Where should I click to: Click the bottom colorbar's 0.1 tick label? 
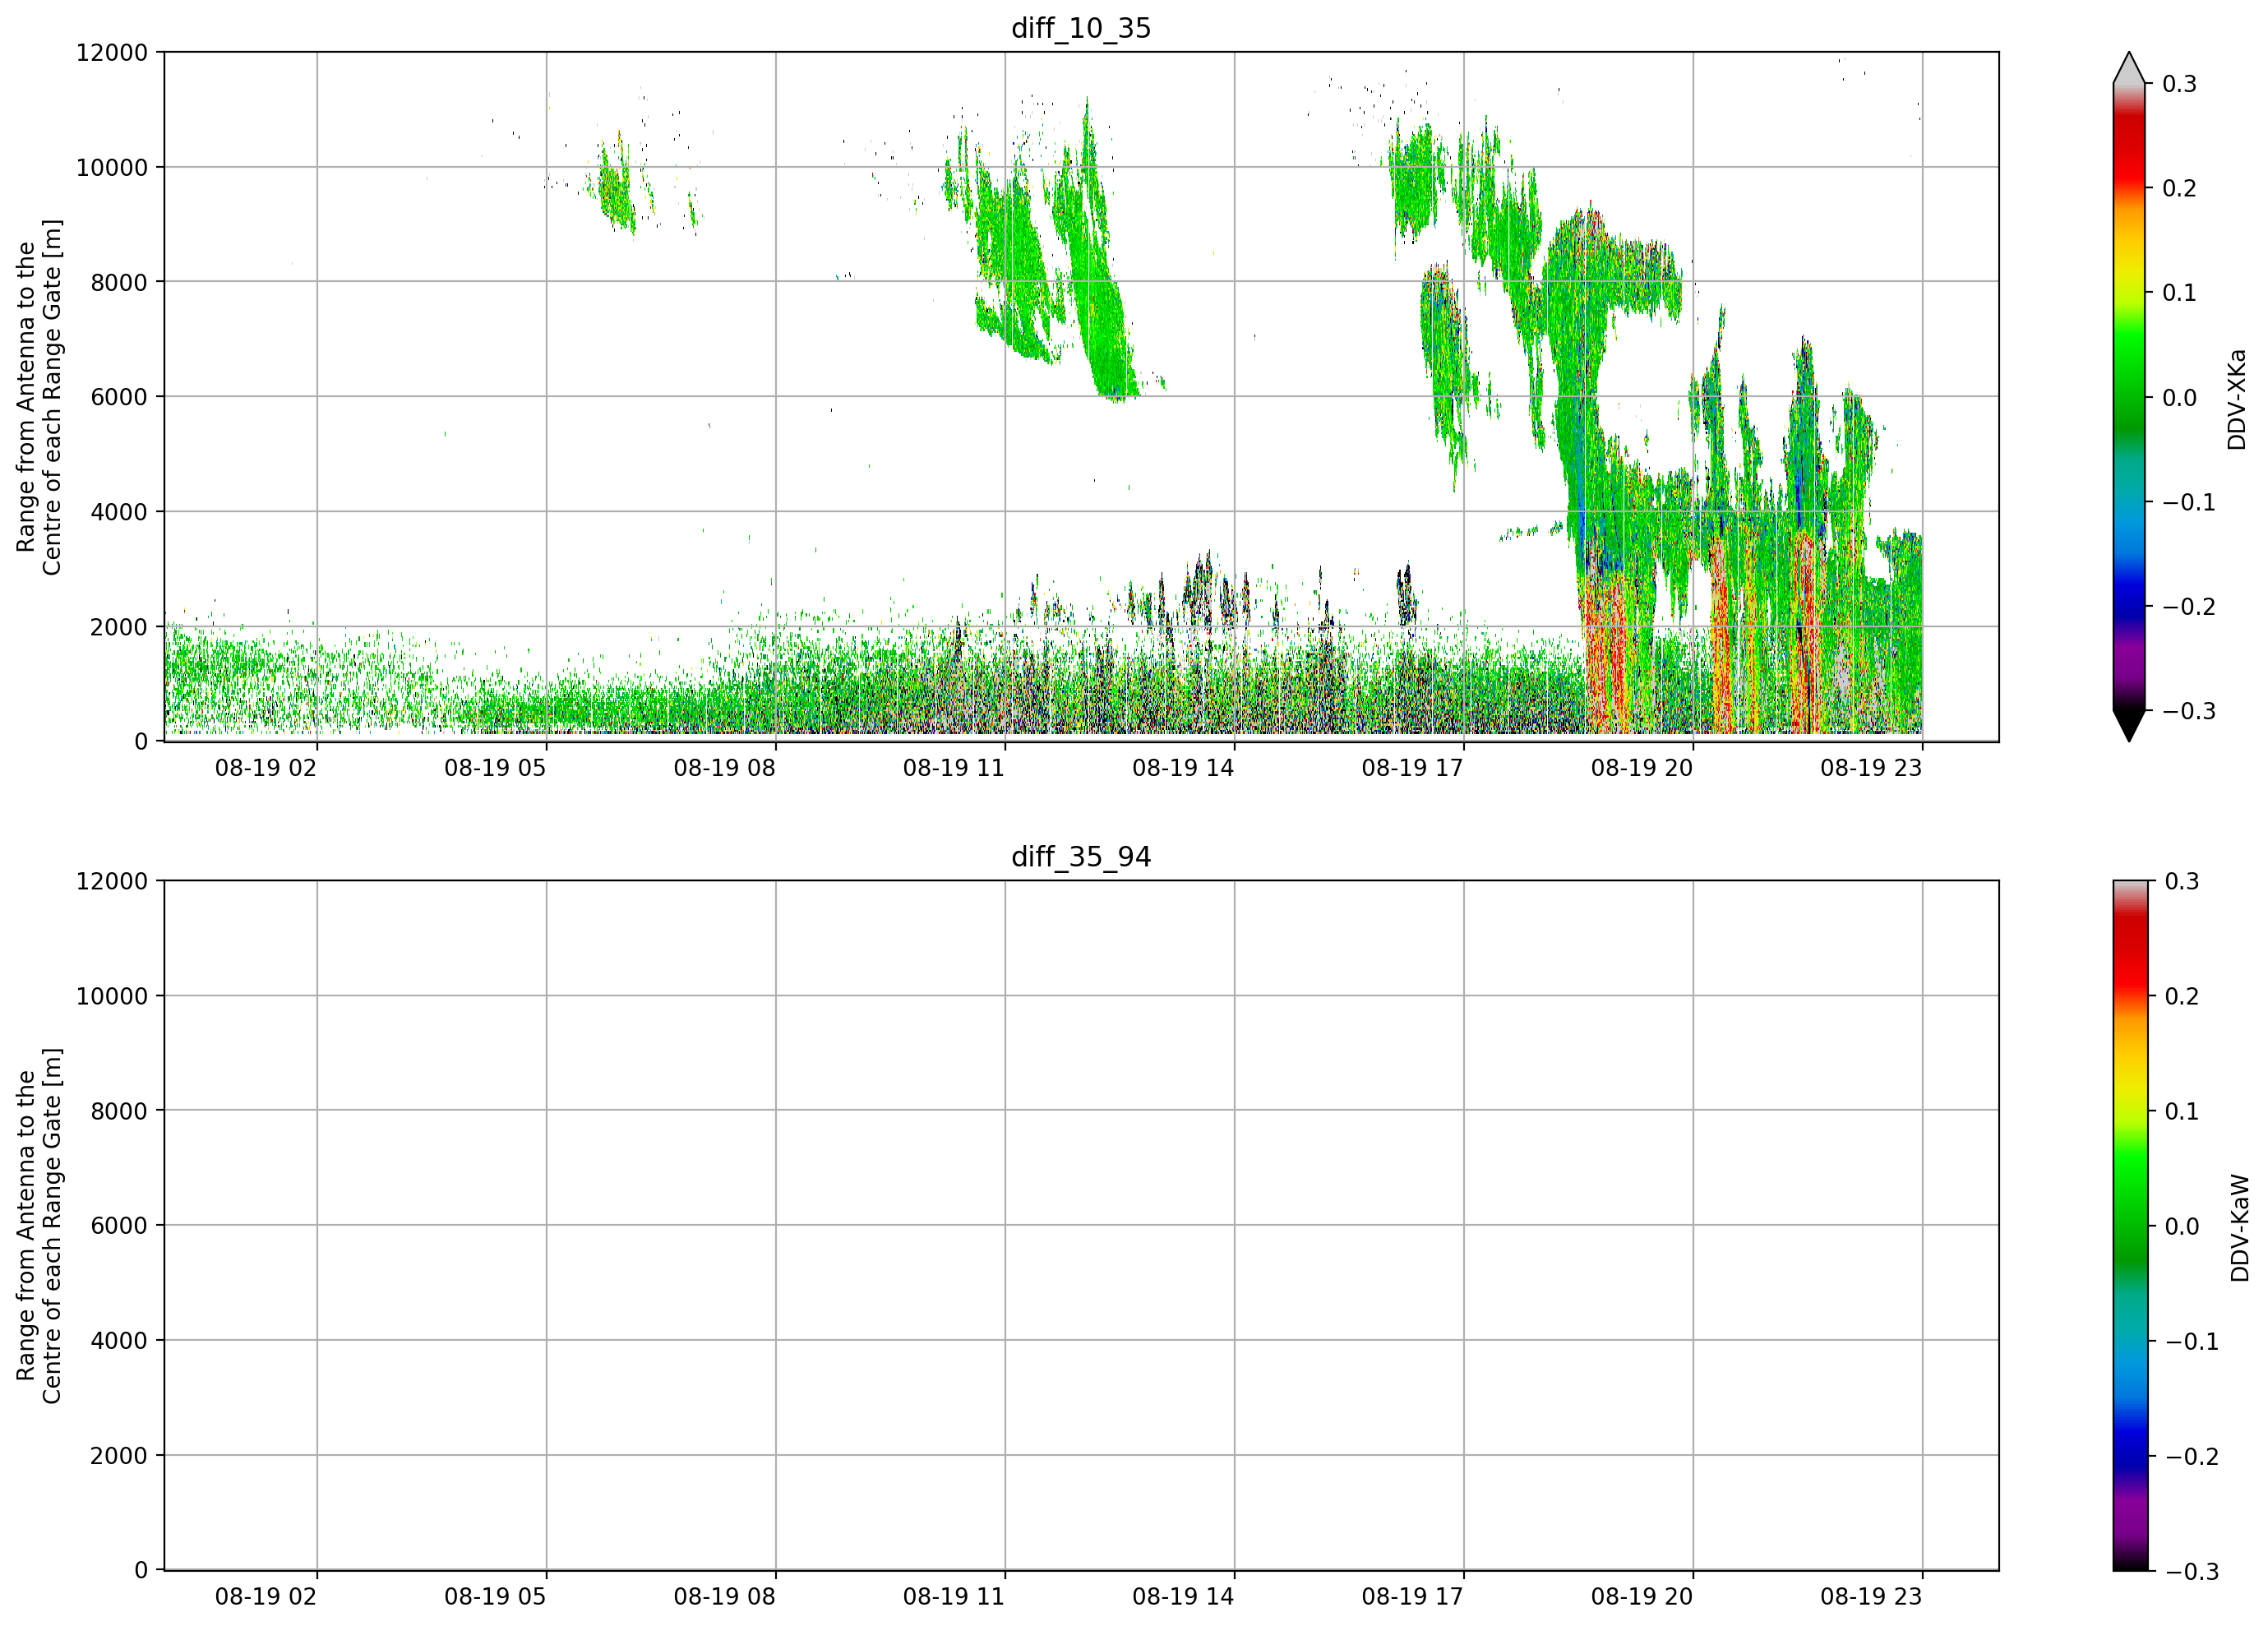click(x=2182, y=1112)
